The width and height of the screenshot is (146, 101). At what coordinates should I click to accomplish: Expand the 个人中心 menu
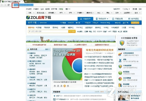126,9
